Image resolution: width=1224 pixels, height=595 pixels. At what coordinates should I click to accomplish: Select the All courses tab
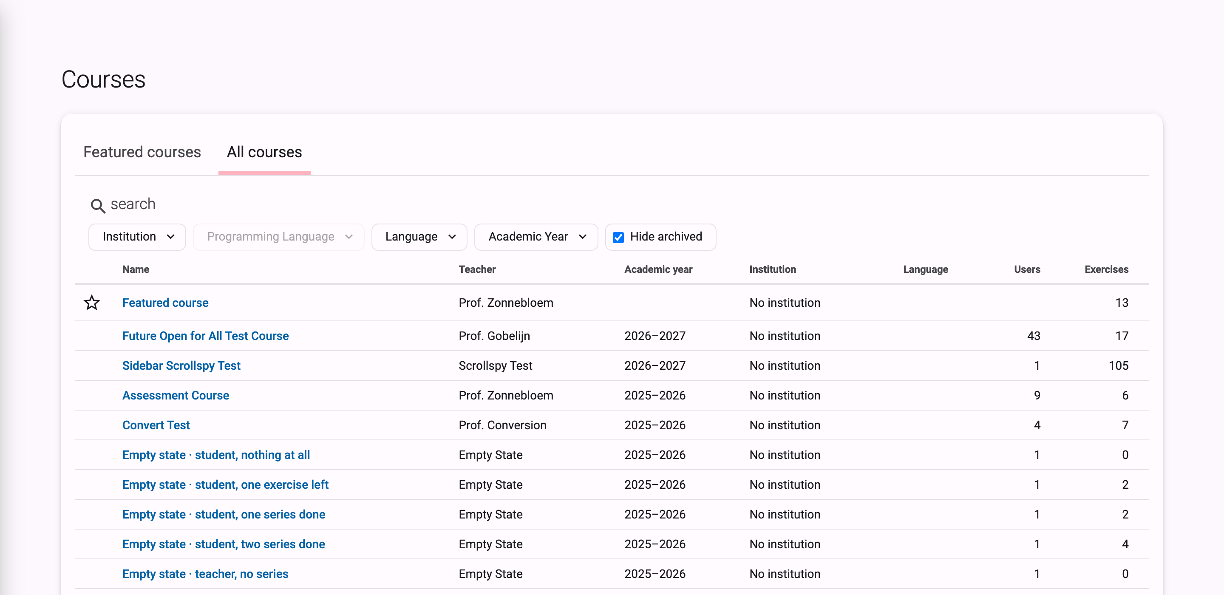pyautogui.click(x=265, y=152)
